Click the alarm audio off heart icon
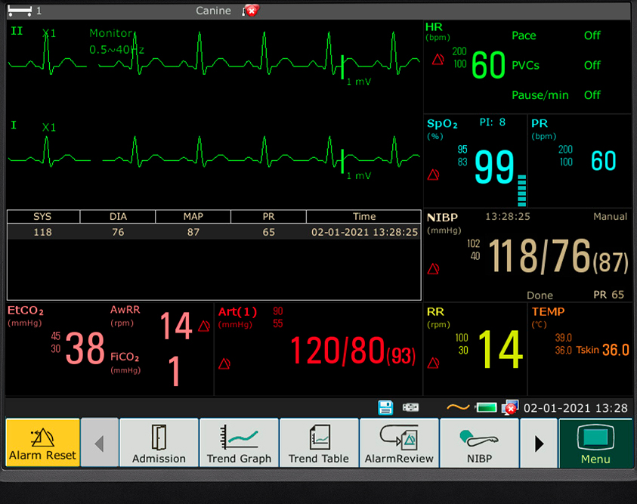The width and height of the screenshot is (637, 504). pos(251,11)
